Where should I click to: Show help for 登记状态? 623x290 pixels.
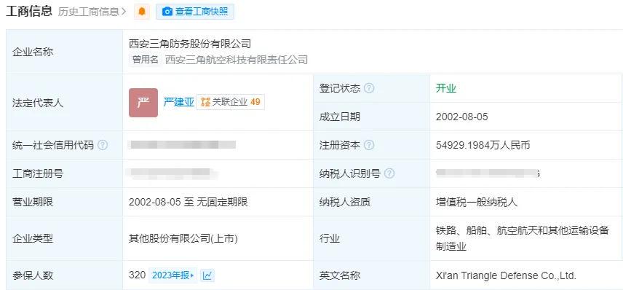point(369,88)
